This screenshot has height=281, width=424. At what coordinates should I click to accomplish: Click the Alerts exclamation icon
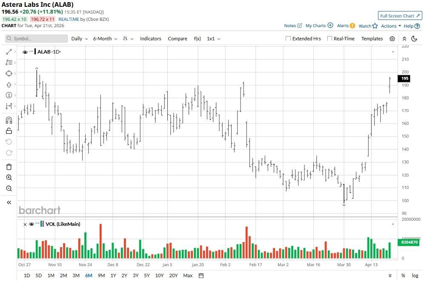pyautogui.click(x=352, y=25)
